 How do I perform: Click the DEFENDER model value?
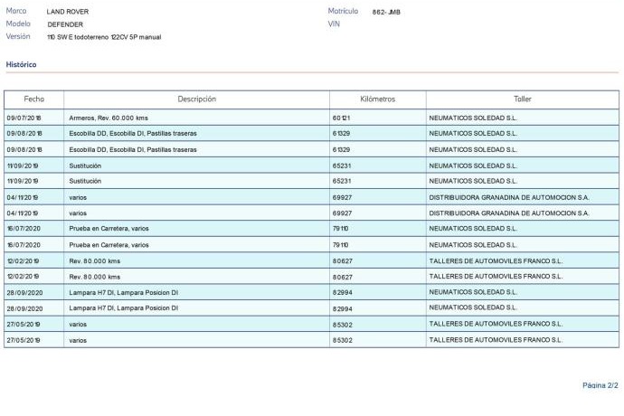coord(65,24)
